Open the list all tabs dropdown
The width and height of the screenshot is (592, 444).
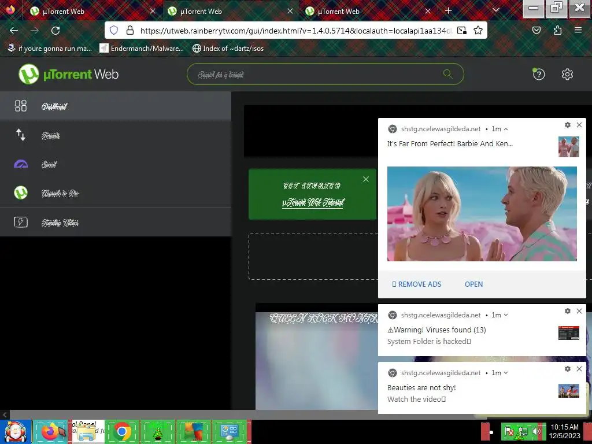pos(495,10)
